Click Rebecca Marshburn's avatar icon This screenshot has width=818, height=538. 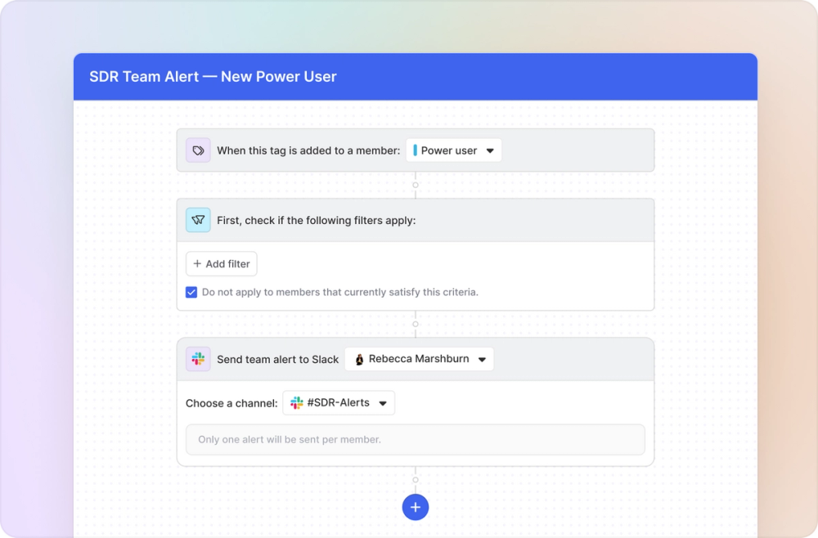(359, 359)
